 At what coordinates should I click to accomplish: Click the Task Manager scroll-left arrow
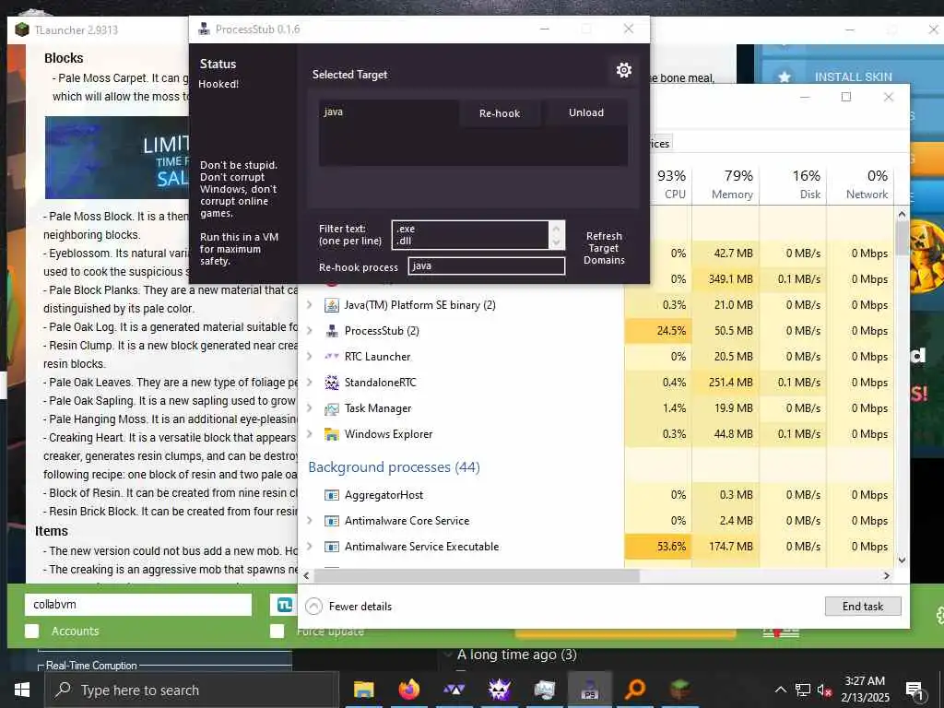click(x=306, y=576)
